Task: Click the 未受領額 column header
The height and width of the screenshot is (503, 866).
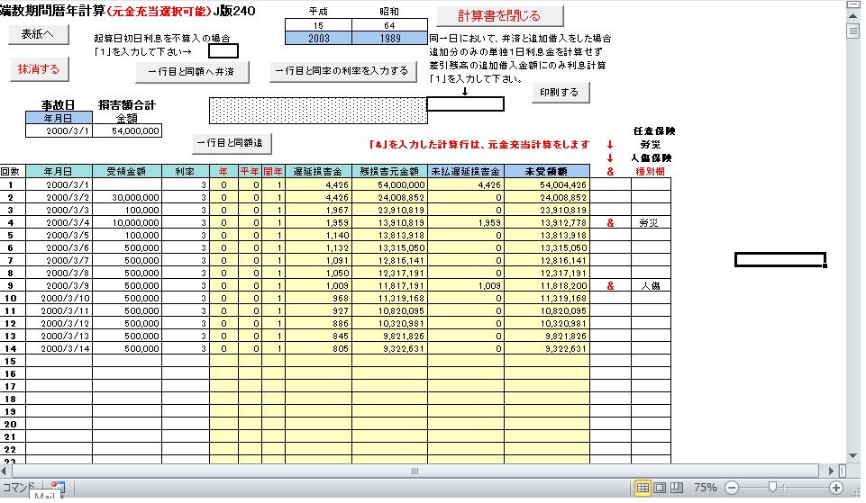Action: pyautogui.click(x=547, y=172)
